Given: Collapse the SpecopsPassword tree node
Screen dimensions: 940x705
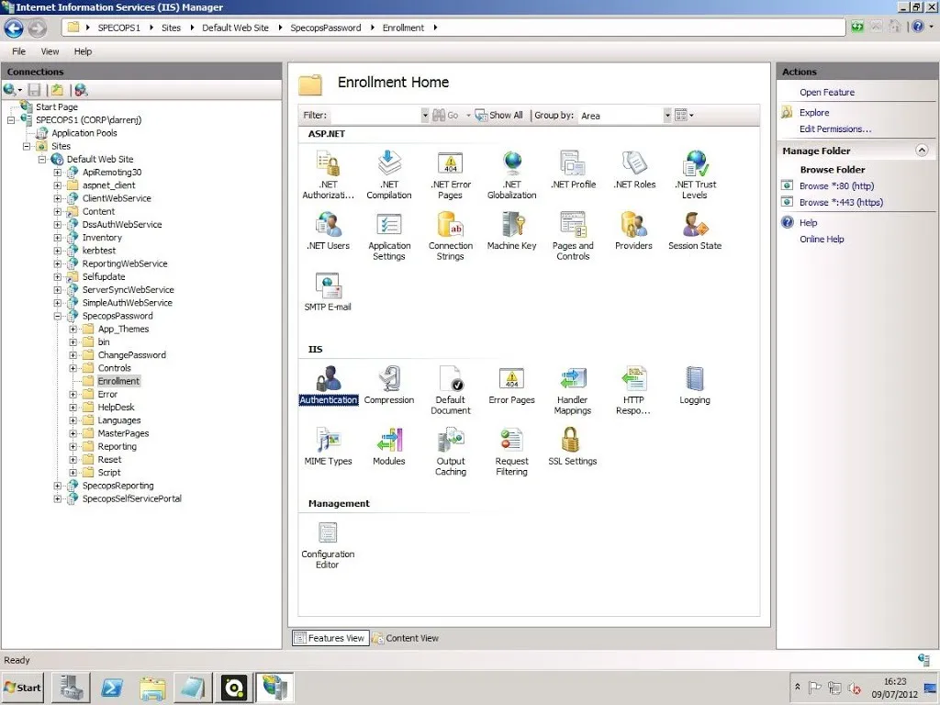Looking at the screenshot, I should coord(58,316).
